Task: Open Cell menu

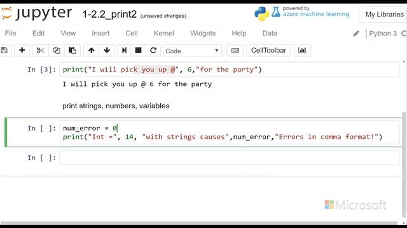Action: (x=132, y=34)
